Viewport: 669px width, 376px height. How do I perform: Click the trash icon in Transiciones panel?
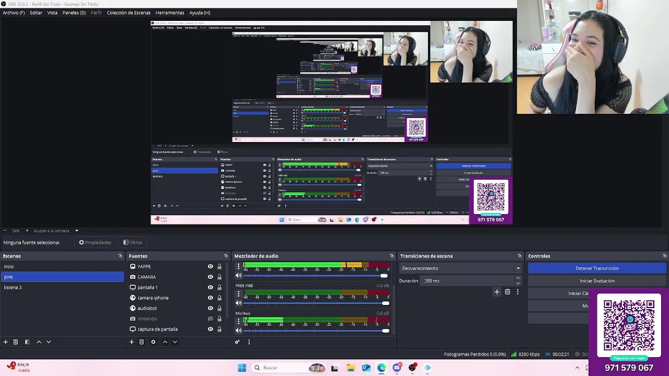coord(507,292)
